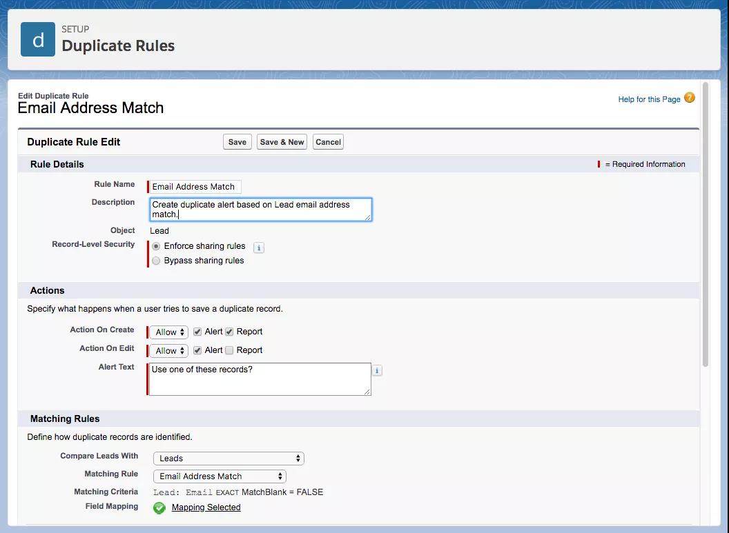
Task: Click the Duplicate Rules setup icon
Action: (x=38, y=39)
